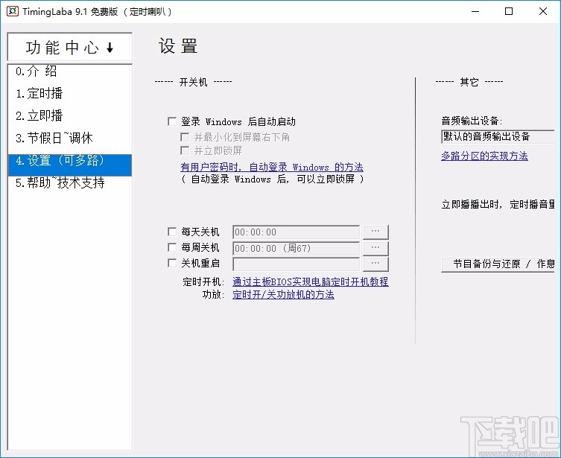The image size is (561, 458).
Task: Maximize the TimingLaba window
Action: pos(509,11)
